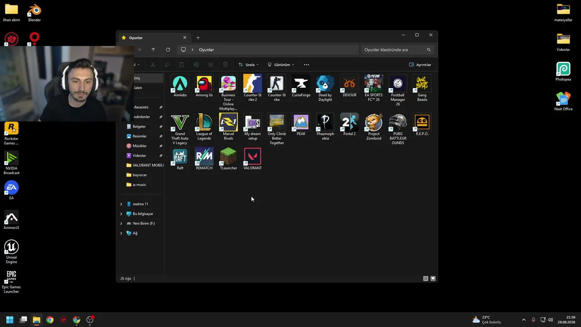Open File Explorer from the taskbar

click(36, 320)
